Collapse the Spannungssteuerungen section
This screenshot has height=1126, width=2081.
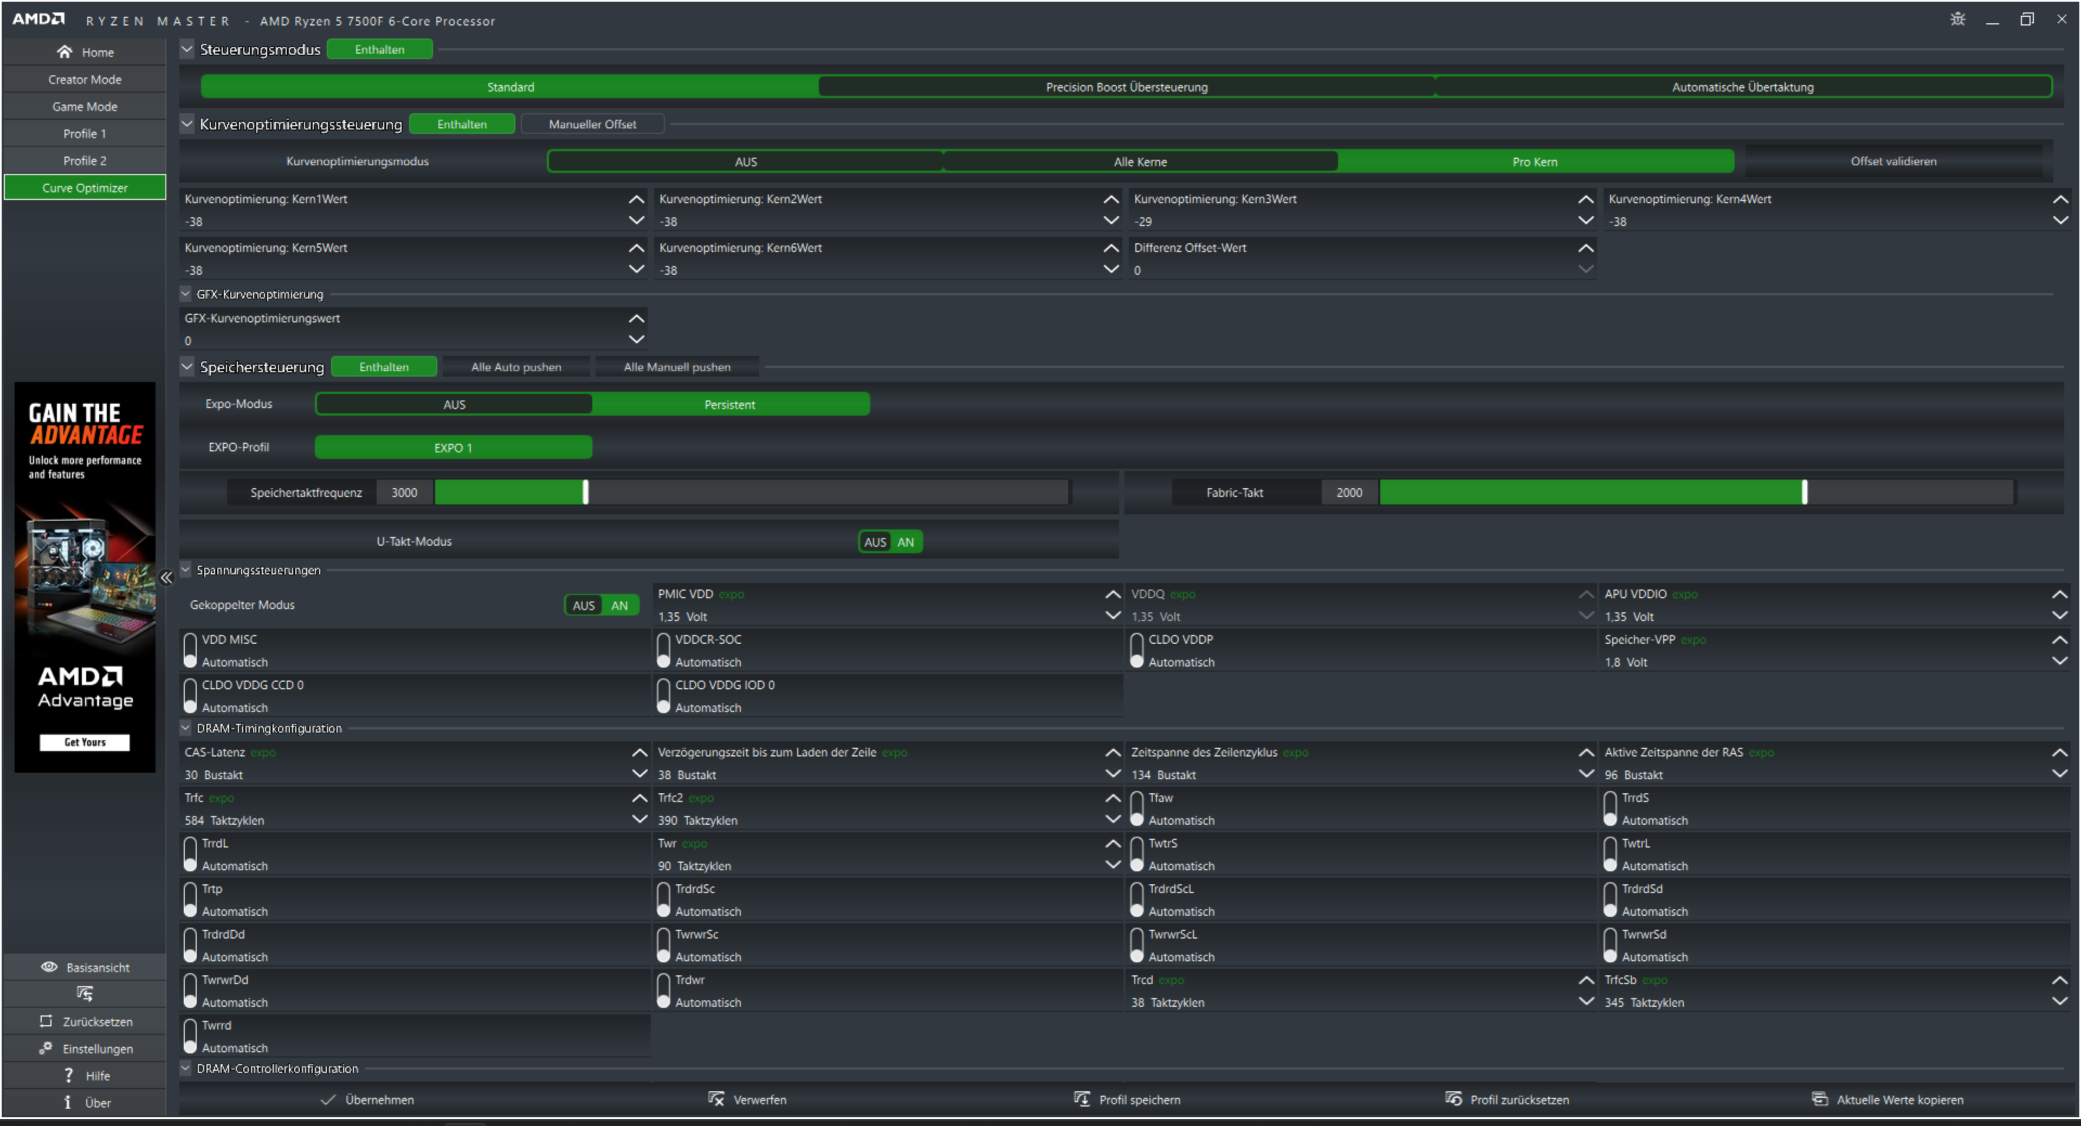(x=185, y=570)
